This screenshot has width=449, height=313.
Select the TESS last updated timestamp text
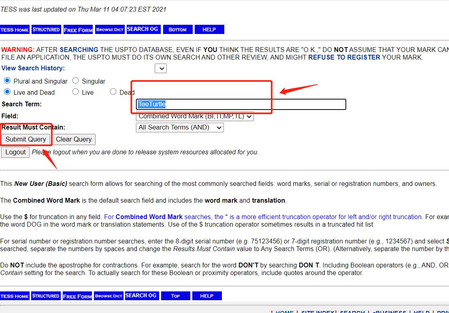coord(83,10)
